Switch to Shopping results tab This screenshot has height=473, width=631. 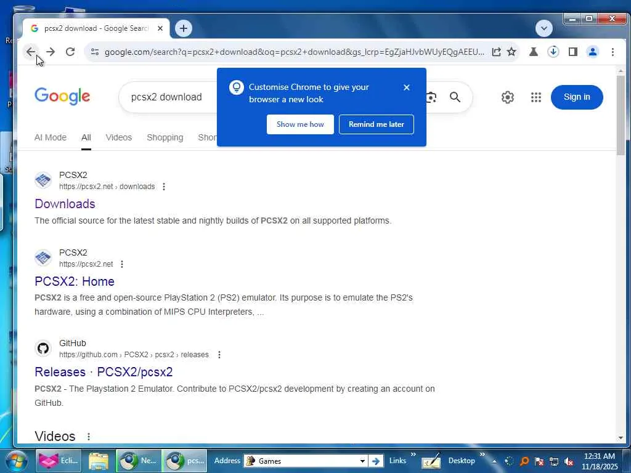tap(165, 137)
